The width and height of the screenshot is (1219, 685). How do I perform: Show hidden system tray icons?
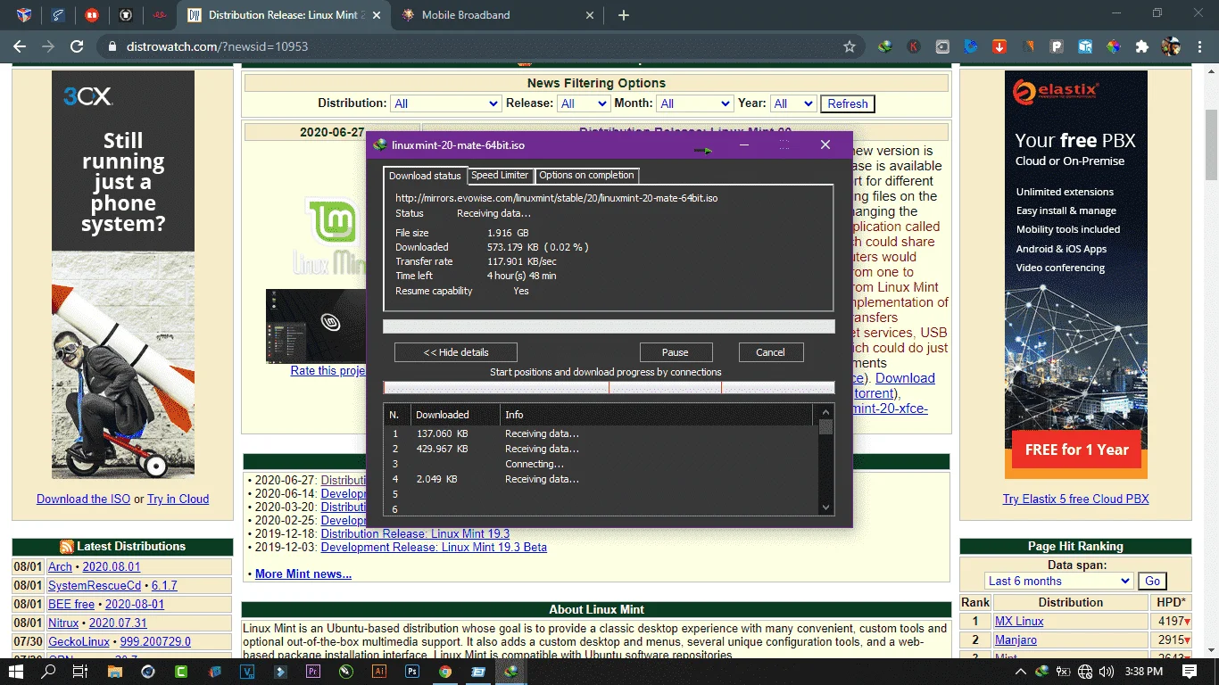point(1022,672)
